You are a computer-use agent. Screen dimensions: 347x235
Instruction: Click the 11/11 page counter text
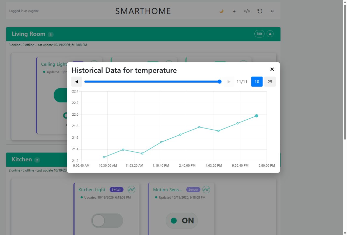(242, 82)
